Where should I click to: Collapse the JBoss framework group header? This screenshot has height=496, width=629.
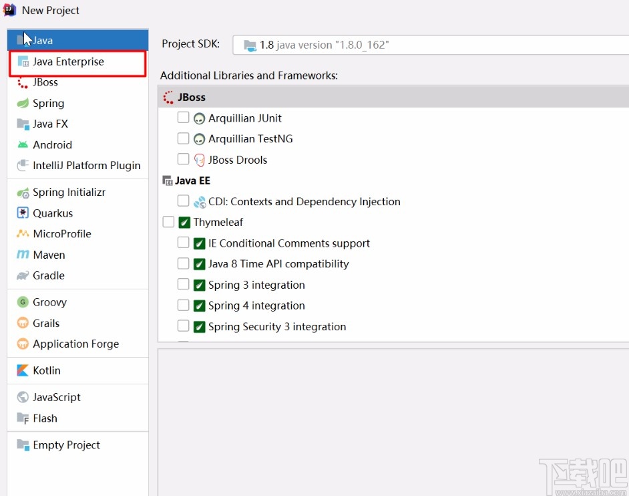[x=166, y=96]
